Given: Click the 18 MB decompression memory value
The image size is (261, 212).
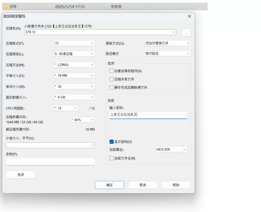Looking at the screenshot, I should coord(90,129).
